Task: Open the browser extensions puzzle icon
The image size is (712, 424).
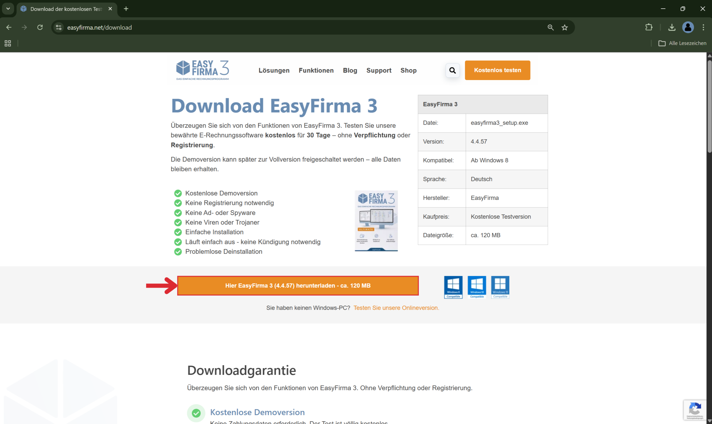Action: click(x=649, y=28)
